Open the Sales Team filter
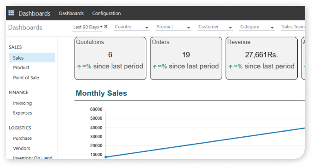313x167 pixels. click(293, 27)
